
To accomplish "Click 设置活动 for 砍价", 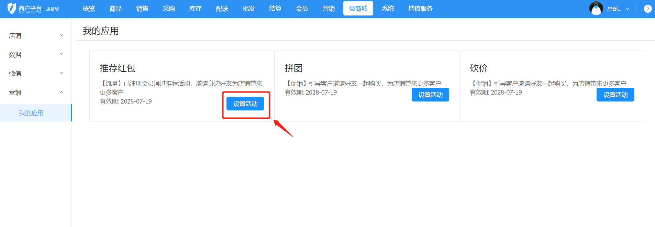I will pyautogui.click(x=615, y=95).
